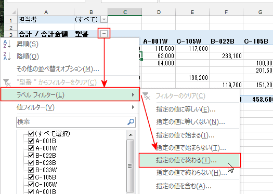Open the 型番 filter dropdown button
This screenshot has height=194, width=273.
[x=104, y=34]
